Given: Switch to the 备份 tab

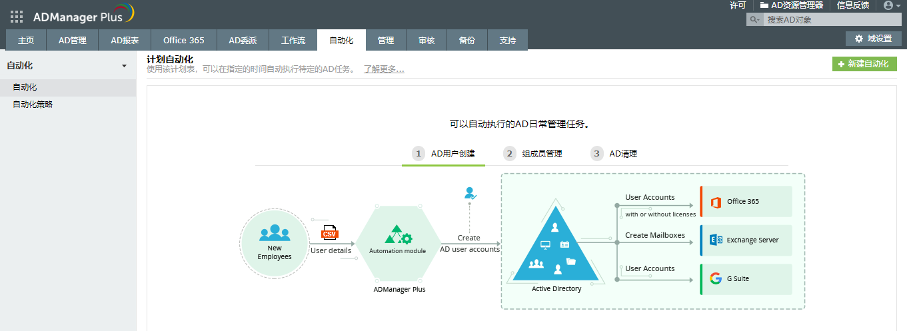Looking at the screenshot, I should 467,40.
